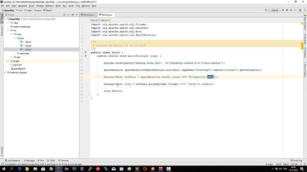The image size is (307, 172).
Task: Open the File menu
Action: coord(2,6)
